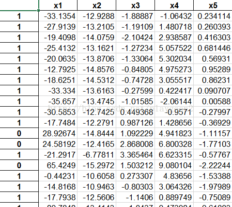Select the cell with 0.889749

[174, 197]
